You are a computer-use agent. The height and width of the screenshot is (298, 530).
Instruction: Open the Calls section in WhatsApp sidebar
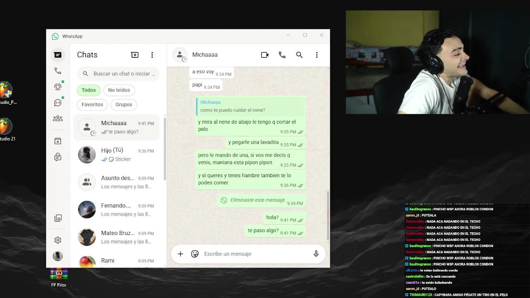pos(58,71)
